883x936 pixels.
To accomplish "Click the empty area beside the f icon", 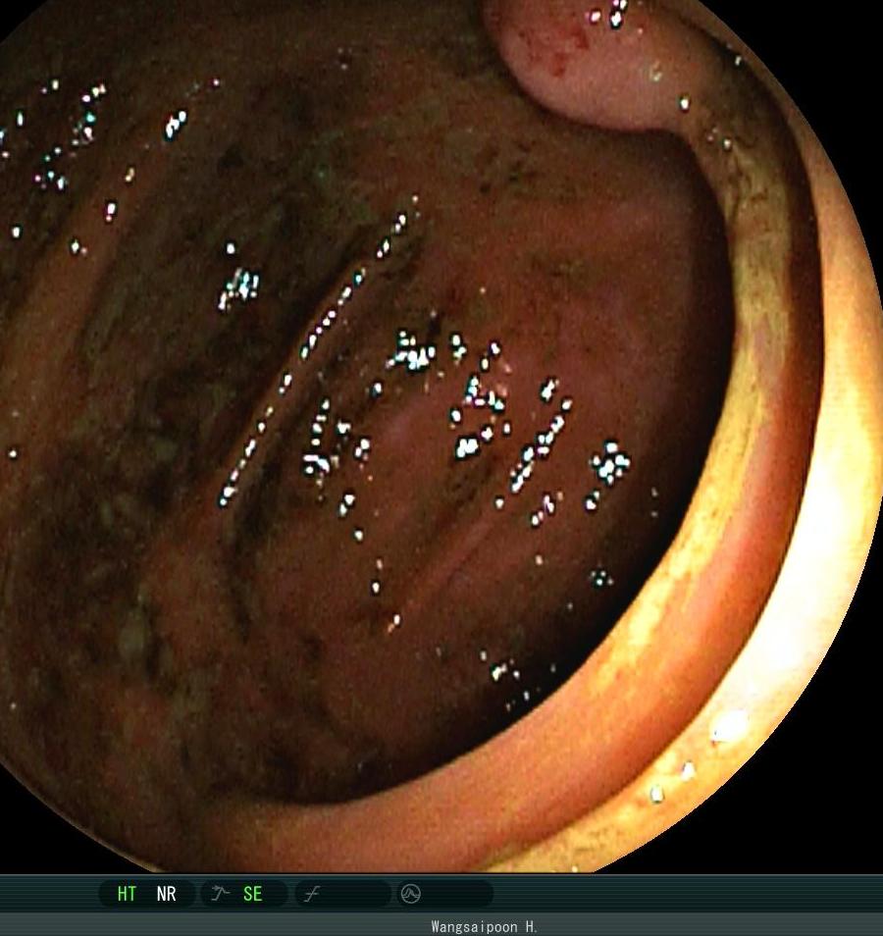I will point(355,894).
